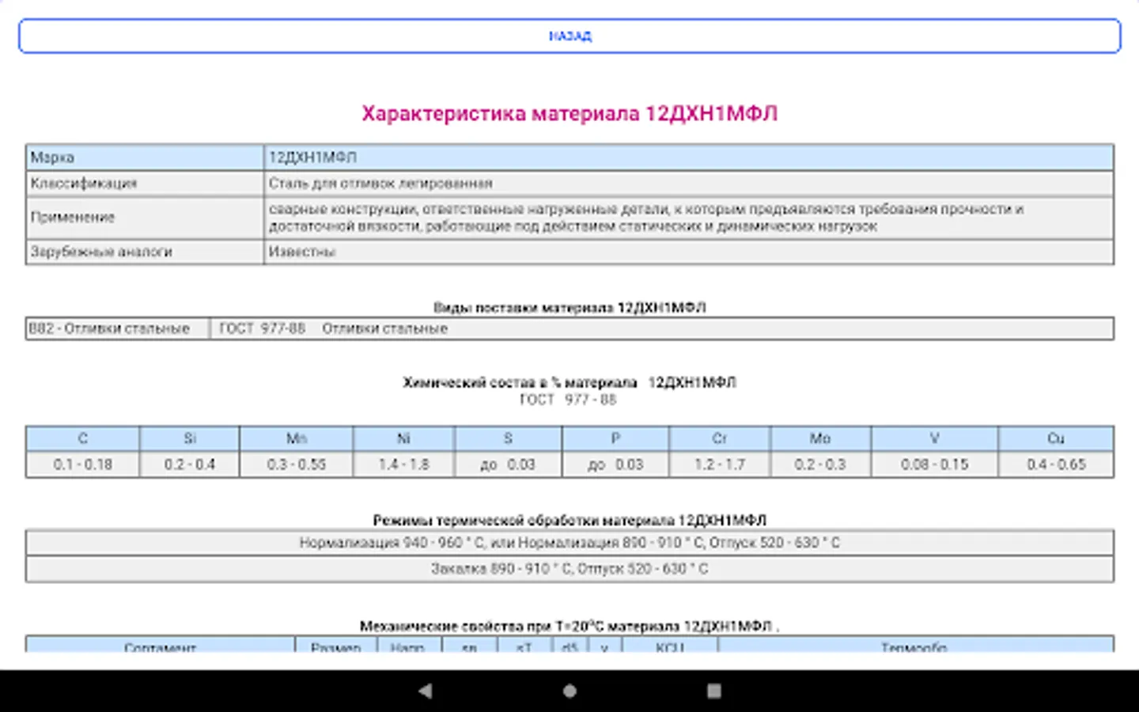The image size is (1139, 712).
Task: Click the "Классификация" label cell
Action: [x=145, y=184]
